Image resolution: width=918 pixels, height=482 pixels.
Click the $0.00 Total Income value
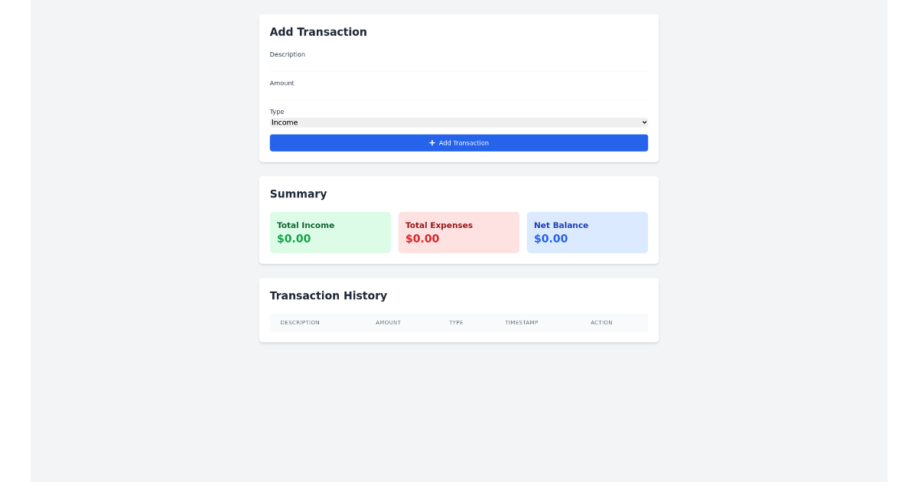(294, 238)
